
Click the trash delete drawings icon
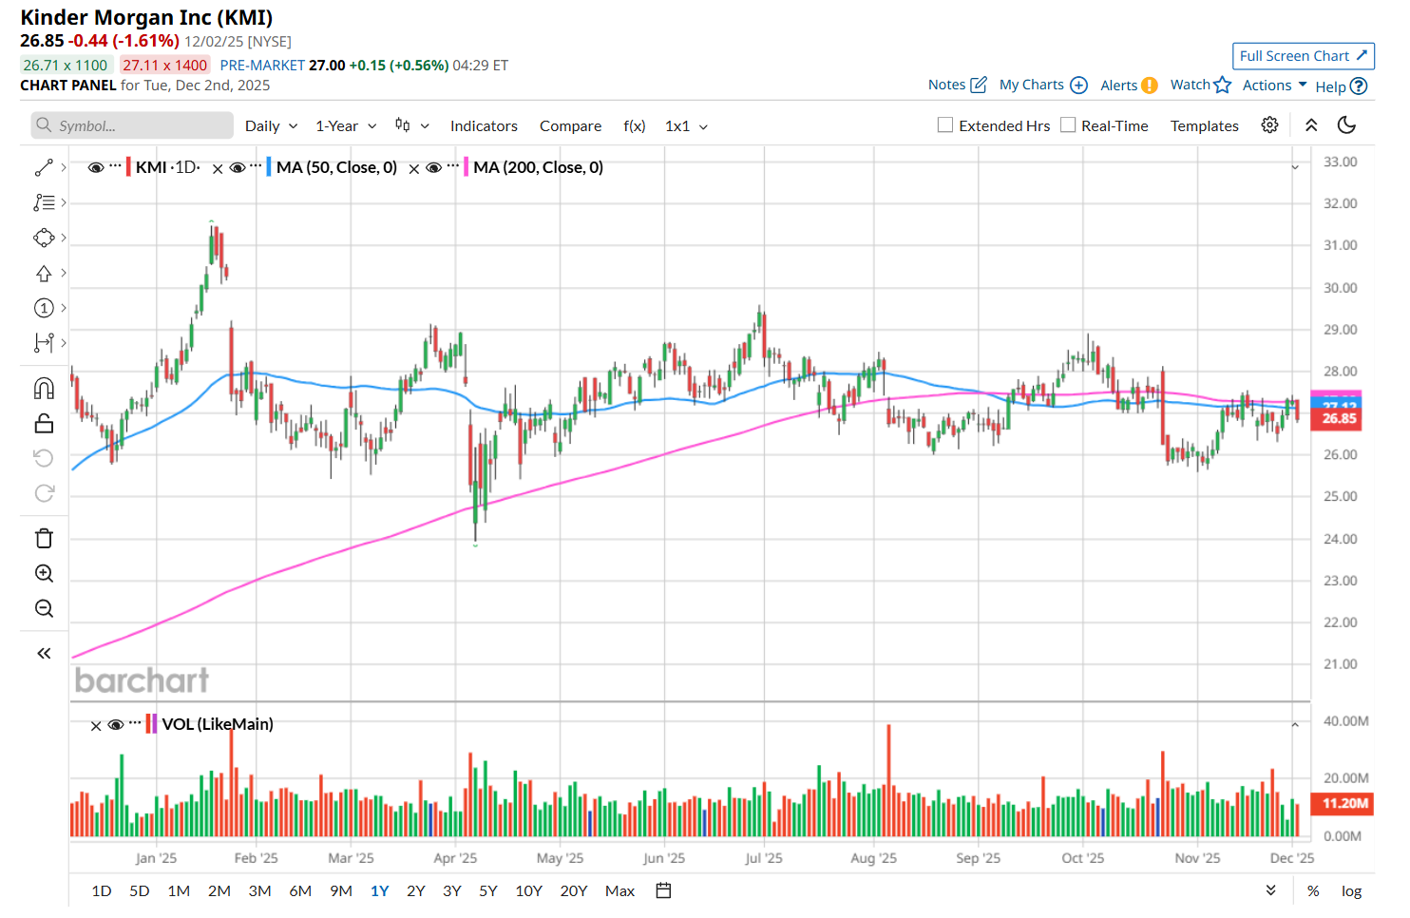(44, 539)
